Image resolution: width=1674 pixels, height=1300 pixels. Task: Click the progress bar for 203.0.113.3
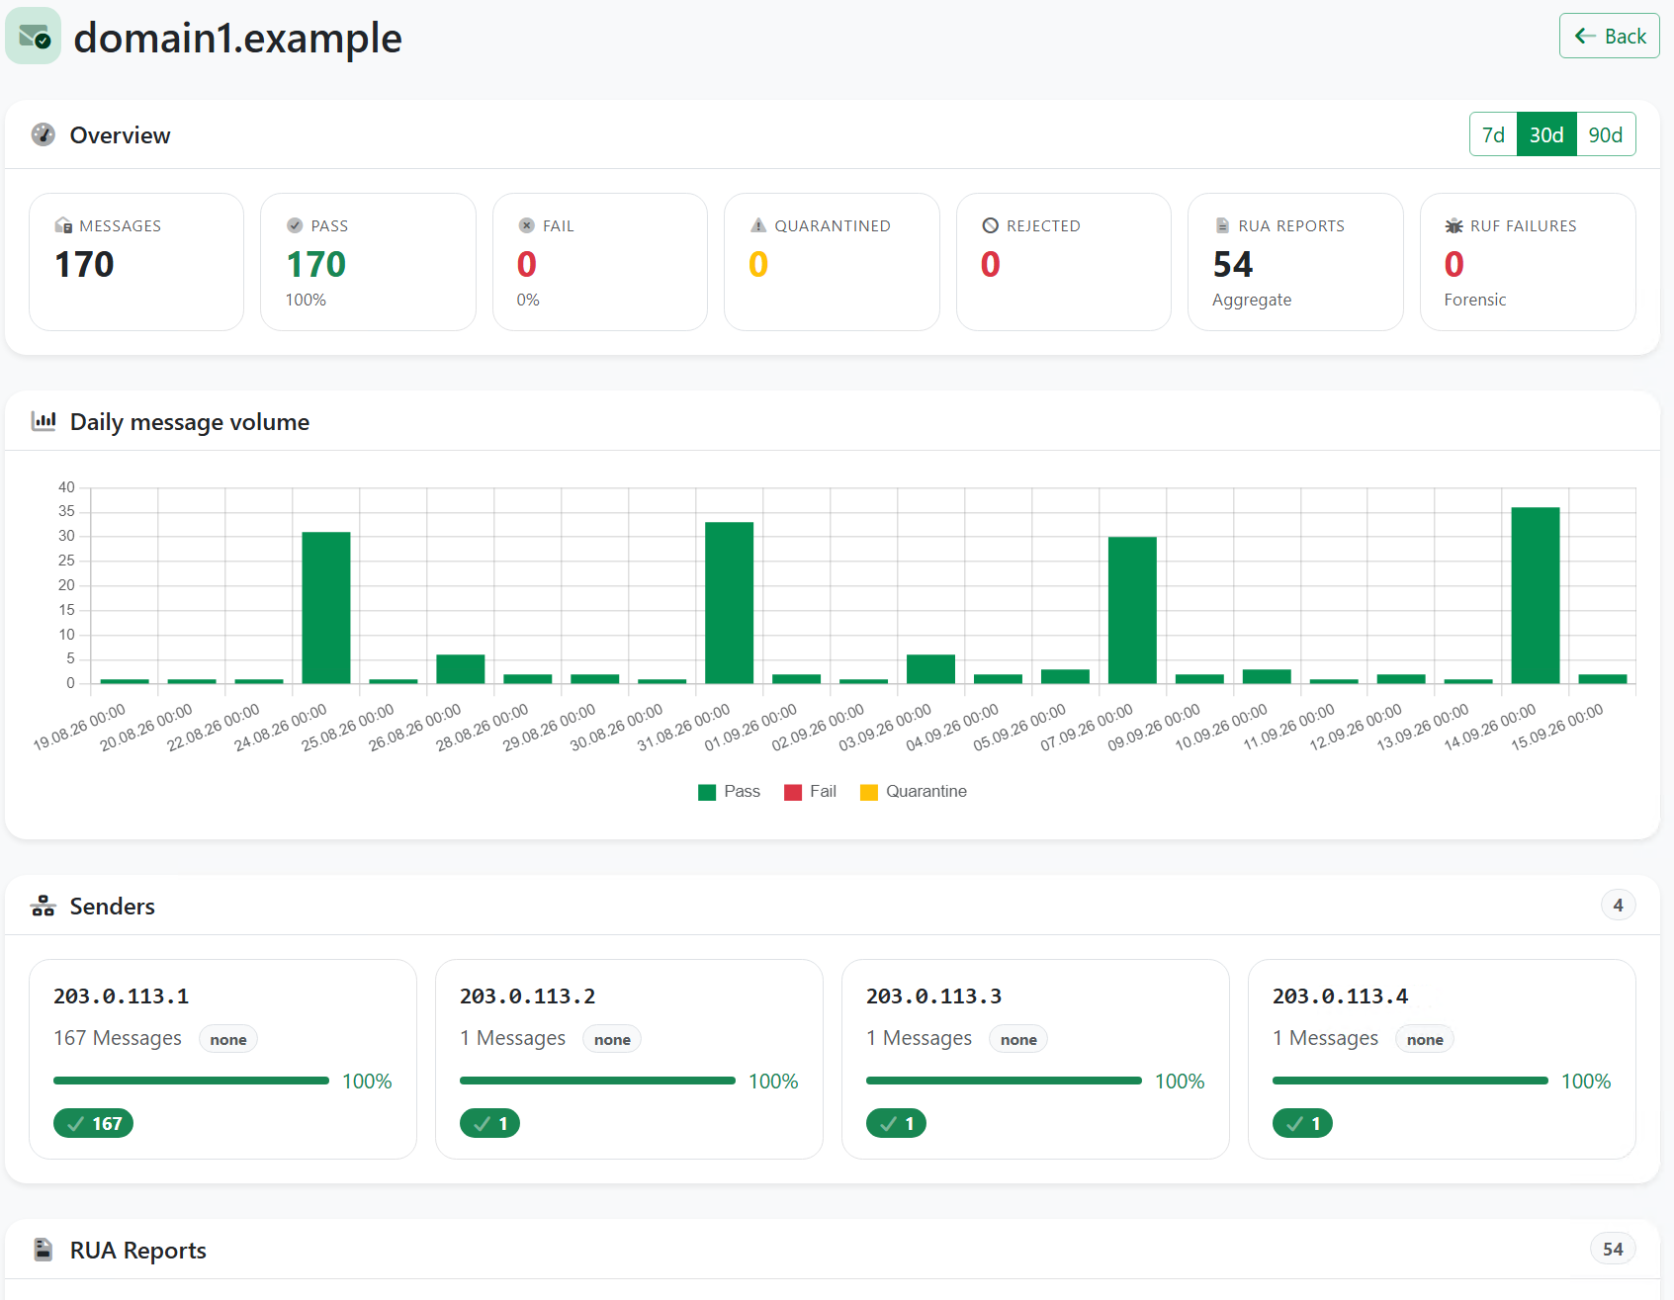tap(1004, 1081)
